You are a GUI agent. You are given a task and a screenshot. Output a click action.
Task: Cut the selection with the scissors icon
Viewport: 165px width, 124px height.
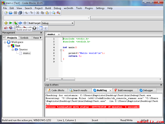(x=38, y=13)
